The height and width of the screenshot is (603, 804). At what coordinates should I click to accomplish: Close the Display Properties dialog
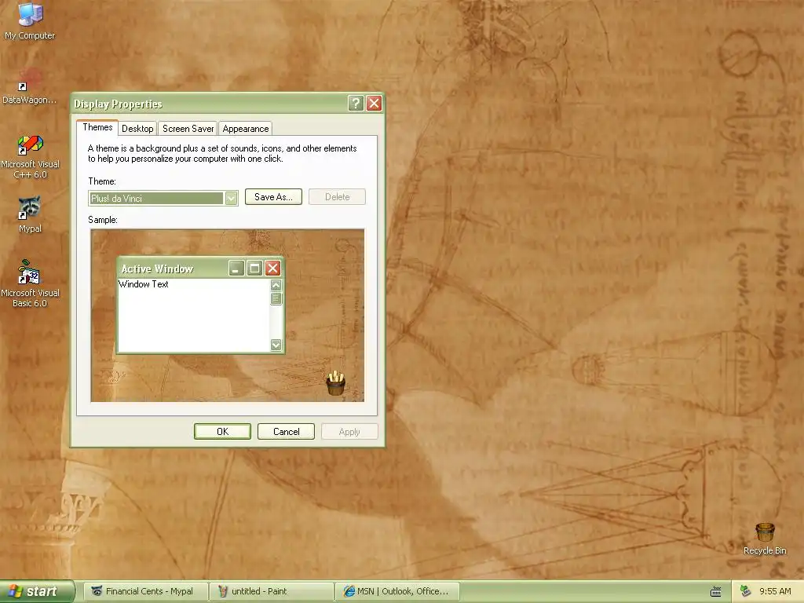click(x=375, y=104)
